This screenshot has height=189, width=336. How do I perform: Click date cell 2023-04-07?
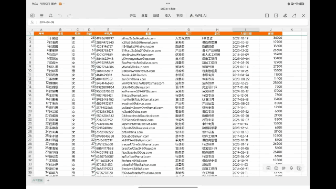tap(246, 156)
